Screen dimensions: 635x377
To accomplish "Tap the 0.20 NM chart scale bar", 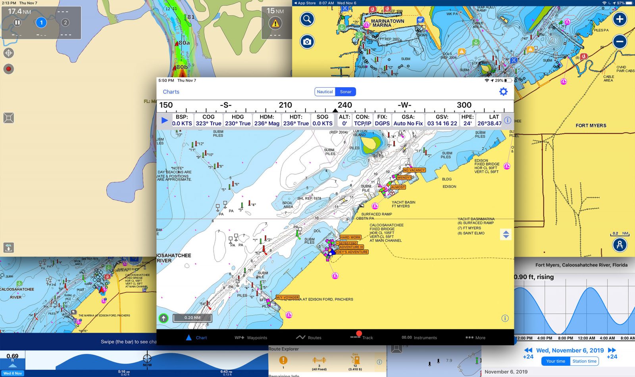I will coord(192,318).
